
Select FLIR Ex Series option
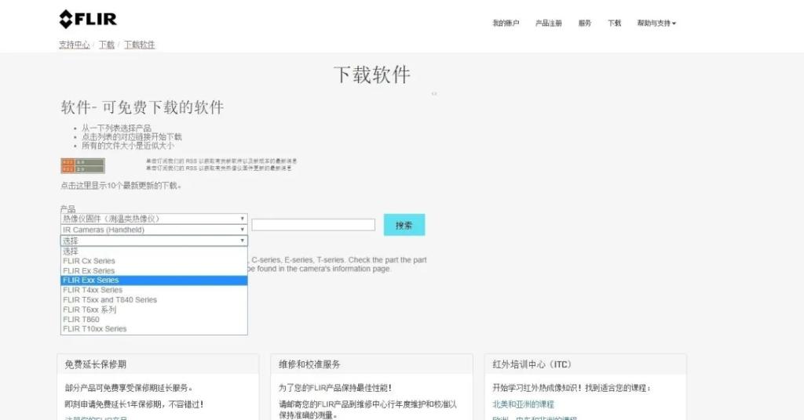point(154,270)
